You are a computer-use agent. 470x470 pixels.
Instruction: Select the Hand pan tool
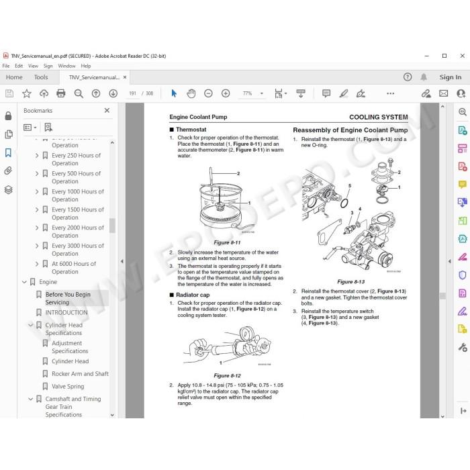pos(191,93)
